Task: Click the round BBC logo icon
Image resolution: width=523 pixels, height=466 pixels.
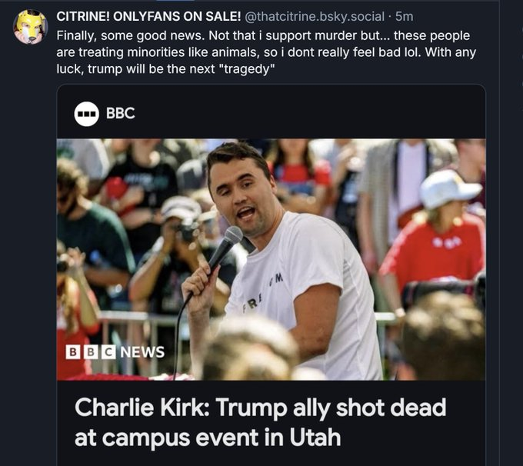Action: point(86,114)
